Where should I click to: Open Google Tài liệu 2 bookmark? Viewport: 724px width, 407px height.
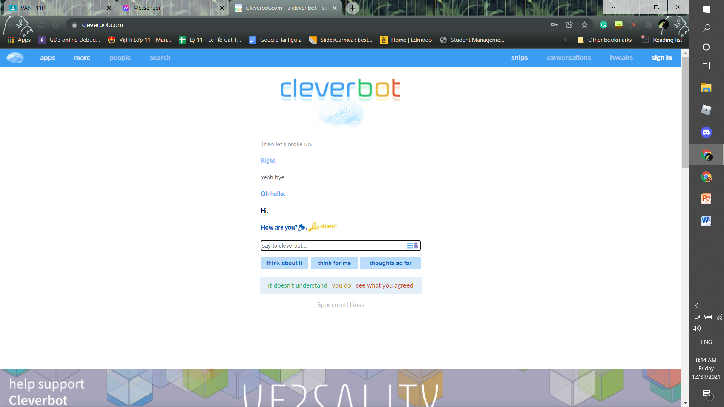[275, 40]
